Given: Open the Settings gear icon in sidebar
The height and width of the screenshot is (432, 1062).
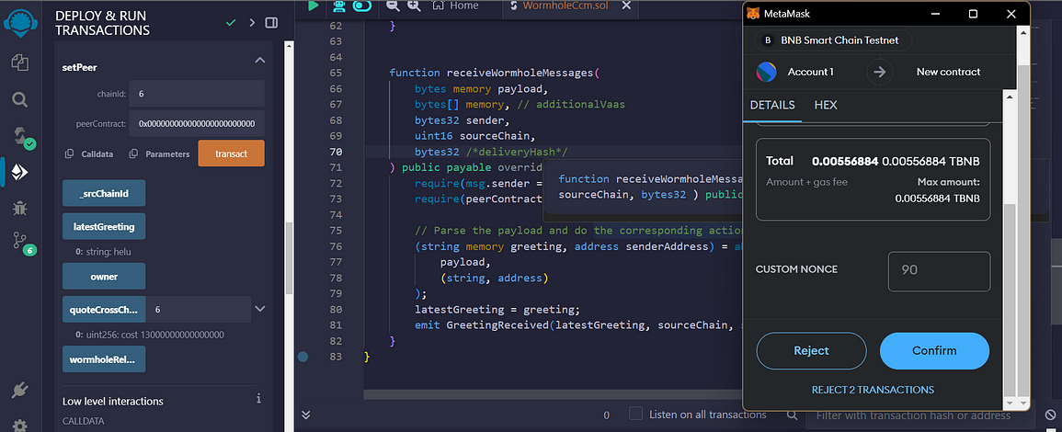Looking at the screenshot, I should (x=20, y=426).
